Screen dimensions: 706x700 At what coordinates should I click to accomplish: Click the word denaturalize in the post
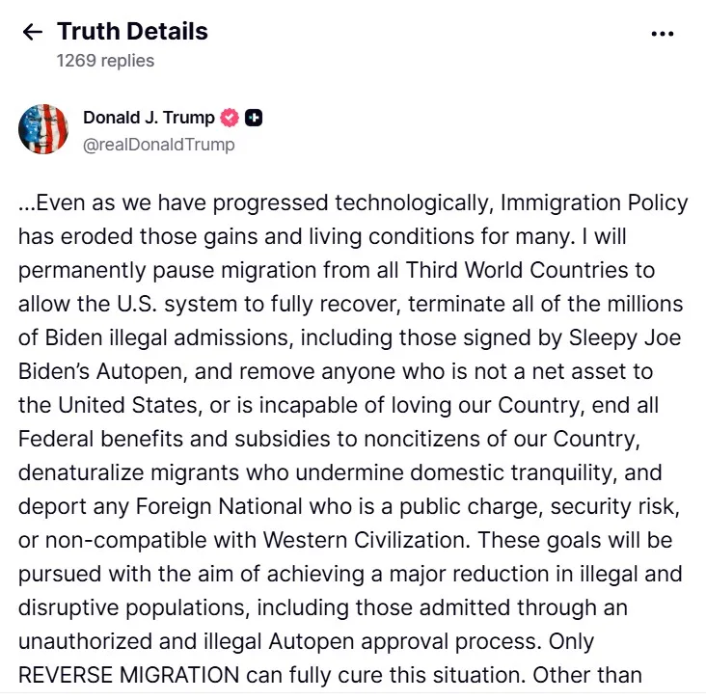click(x=91, y=473)
